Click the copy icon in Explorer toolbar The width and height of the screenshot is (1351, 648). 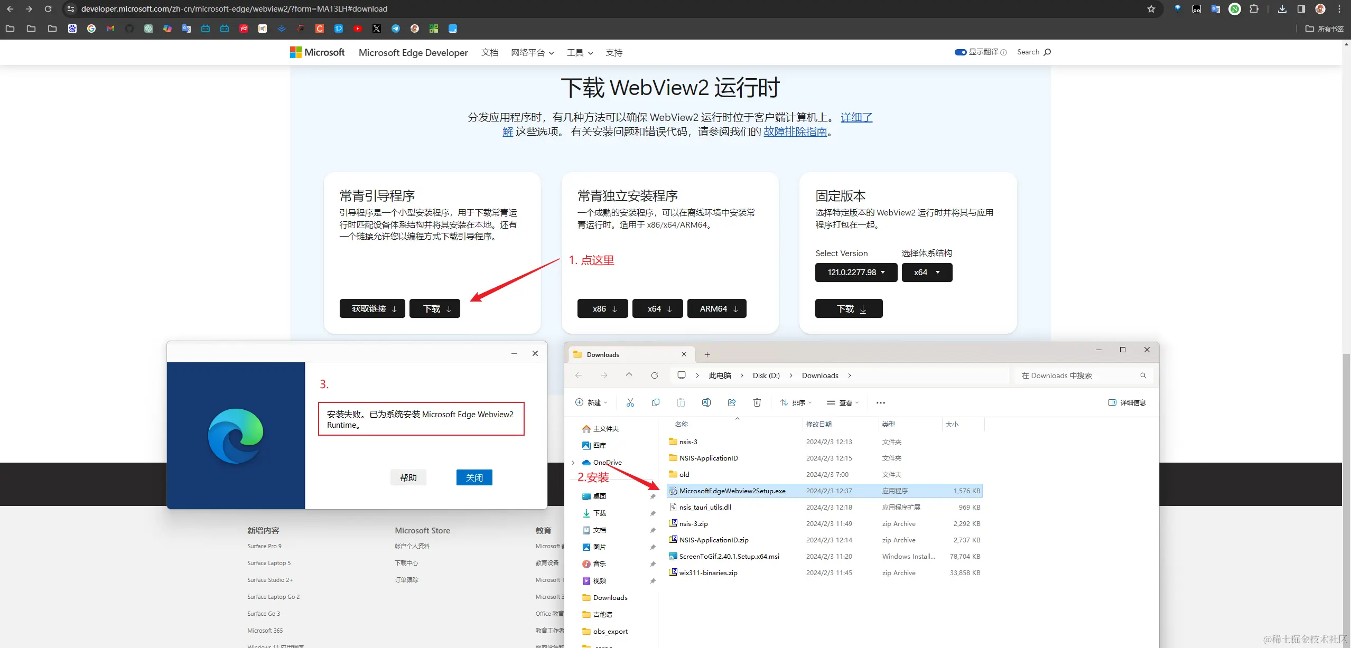(655, 402)
